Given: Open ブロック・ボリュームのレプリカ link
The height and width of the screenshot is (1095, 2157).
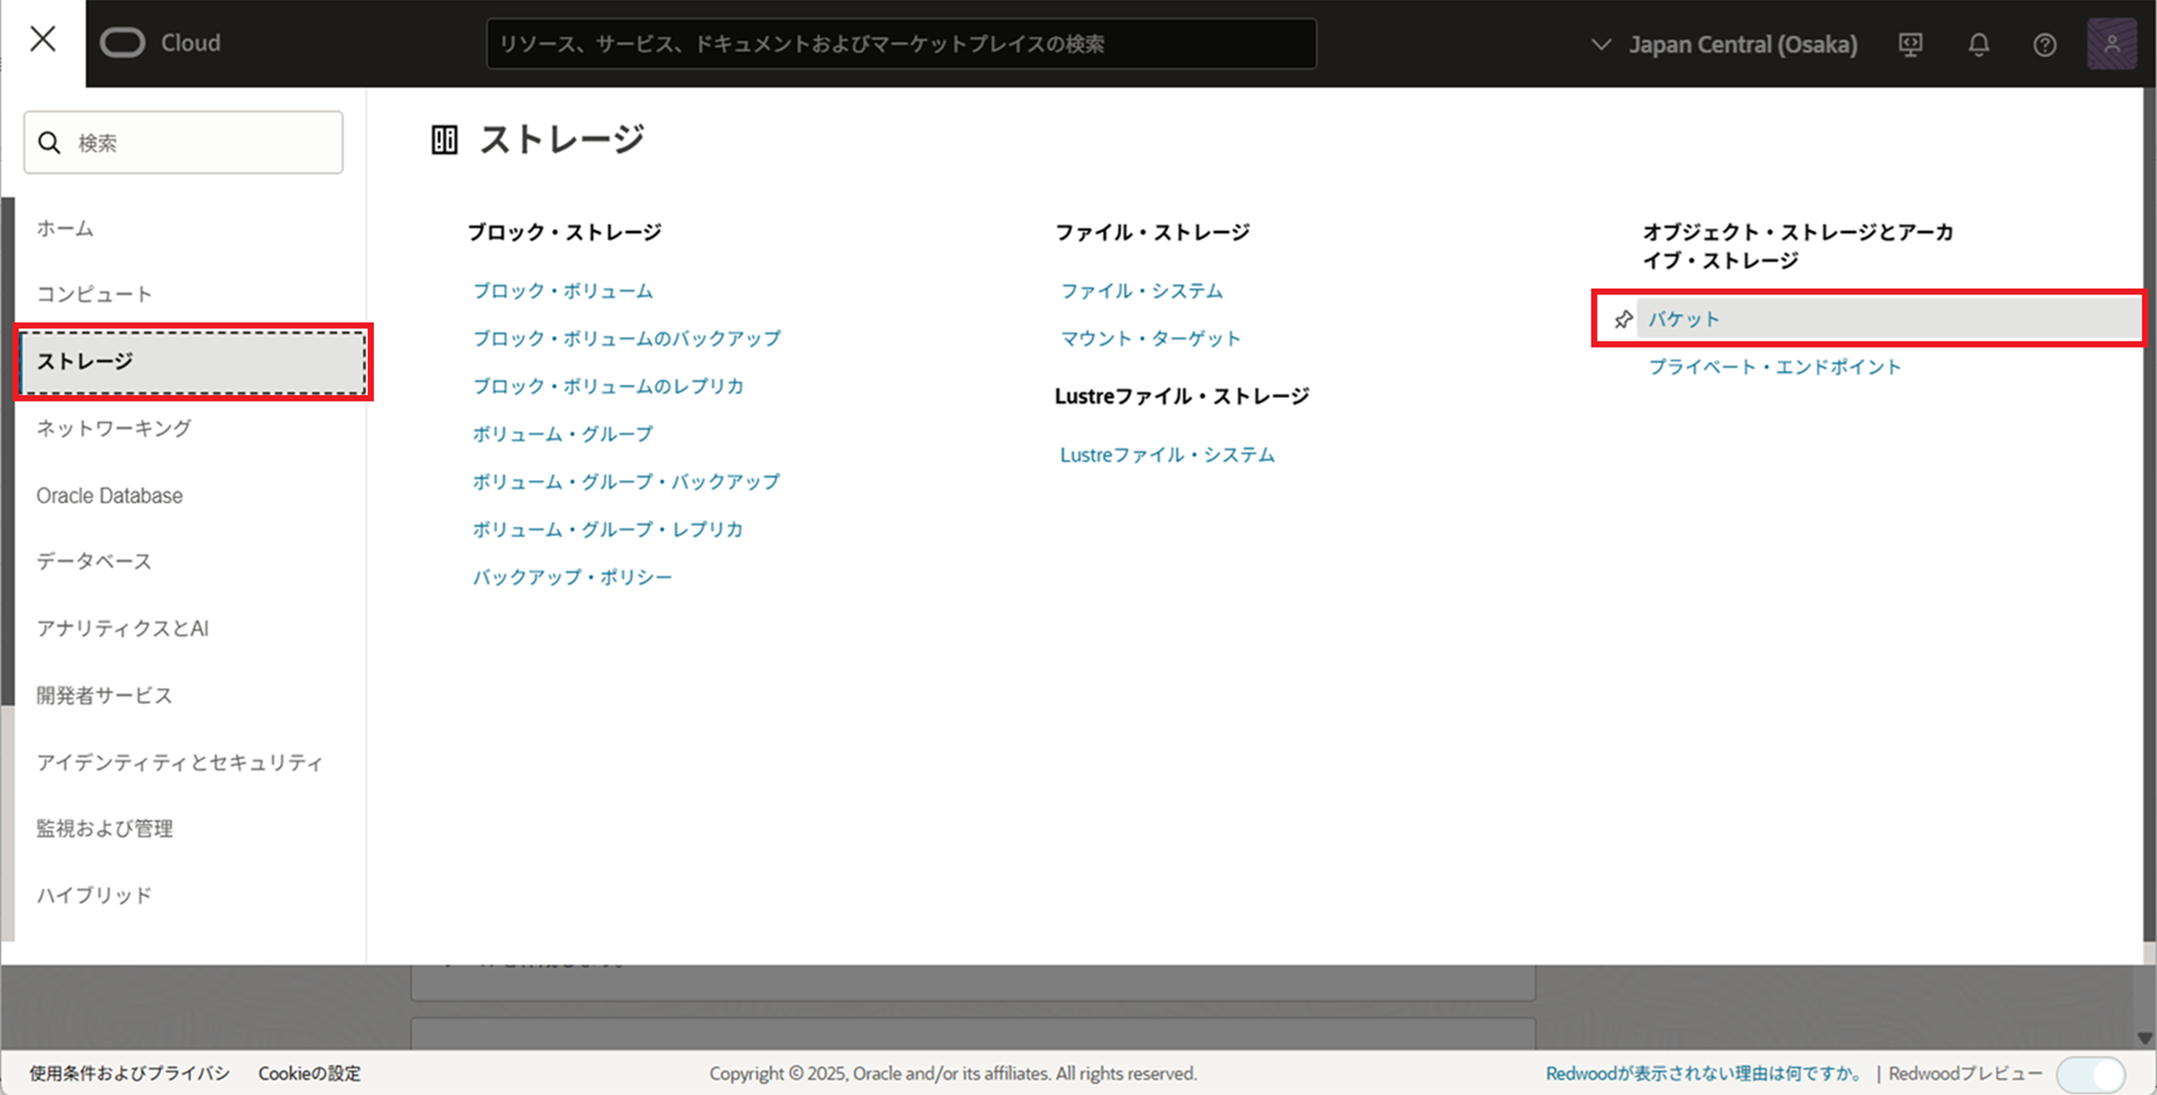Looking at the screenshot, I should coord(609,386).
